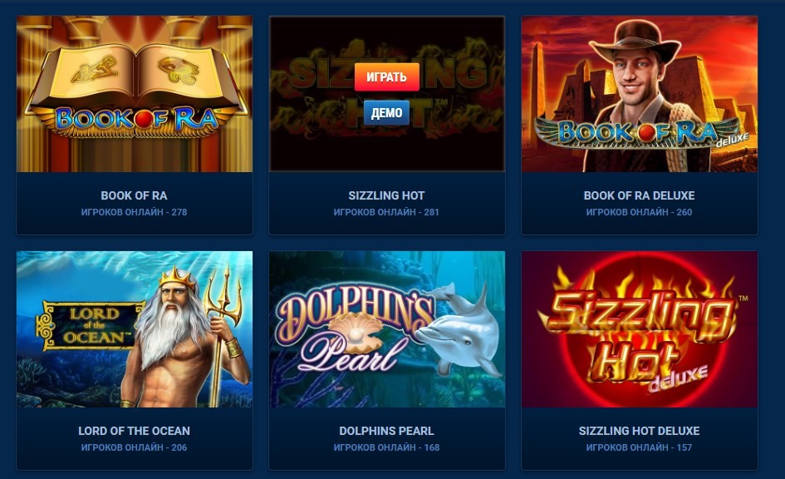Open the Dolphin's Pearl game image

(386, 329)
